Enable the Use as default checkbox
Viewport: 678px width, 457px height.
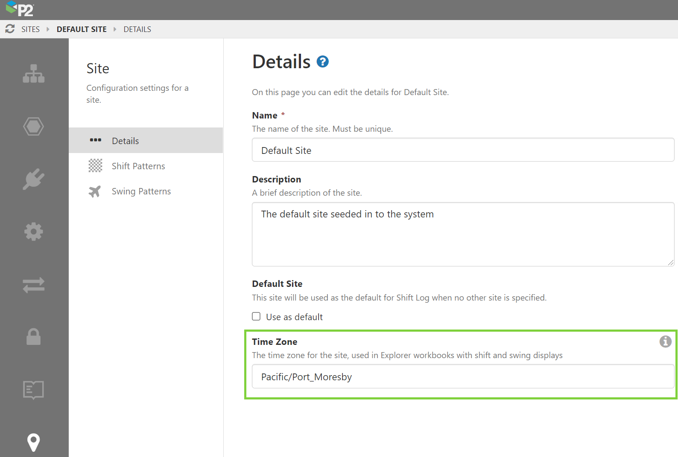pyautogui.click(x=256, y=316)
